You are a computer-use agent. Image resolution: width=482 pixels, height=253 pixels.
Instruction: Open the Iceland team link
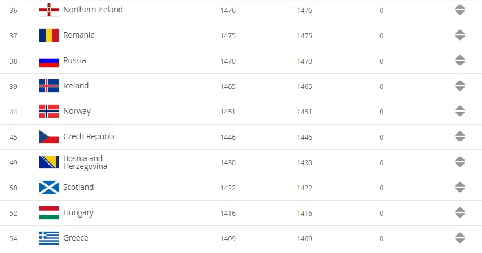point(76,86)
